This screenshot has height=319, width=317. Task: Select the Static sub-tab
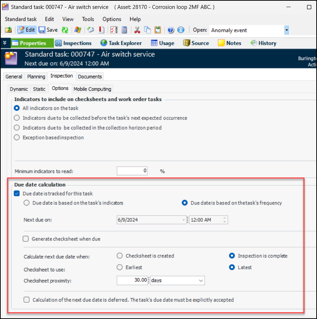pyautogui.click(x=39, y=89)
